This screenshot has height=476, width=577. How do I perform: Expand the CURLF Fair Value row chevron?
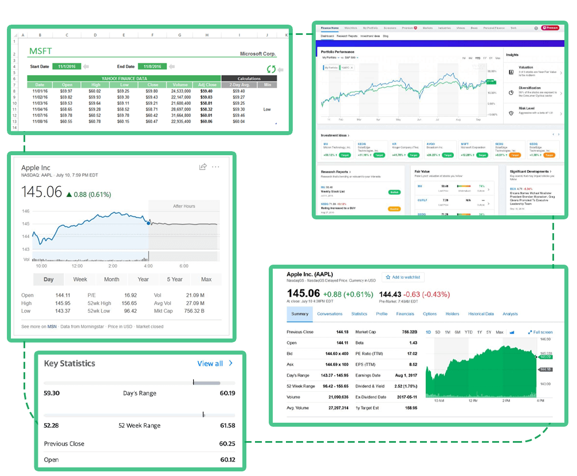(x=488, y=203)
